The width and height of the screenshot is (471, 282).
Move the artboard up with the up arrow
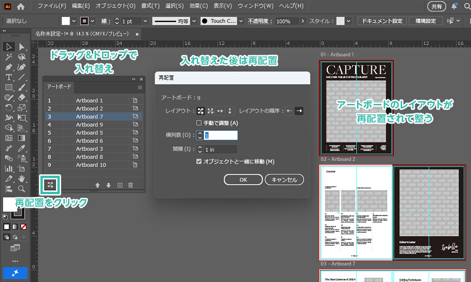[97, 185]
